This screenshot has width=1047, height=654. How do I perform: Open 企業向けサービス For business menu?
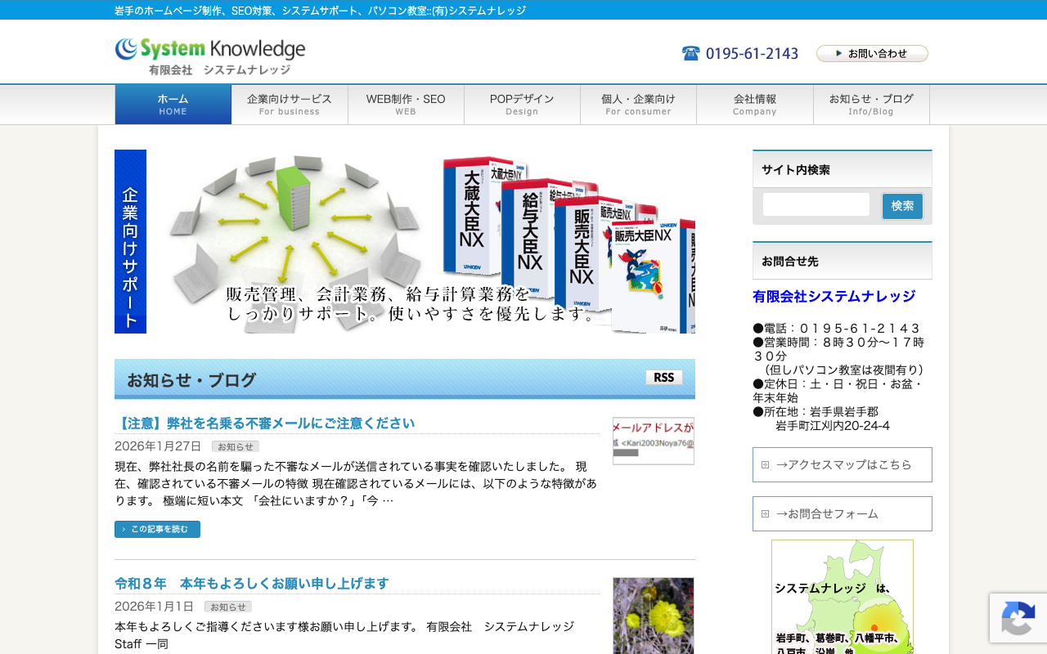290,105
